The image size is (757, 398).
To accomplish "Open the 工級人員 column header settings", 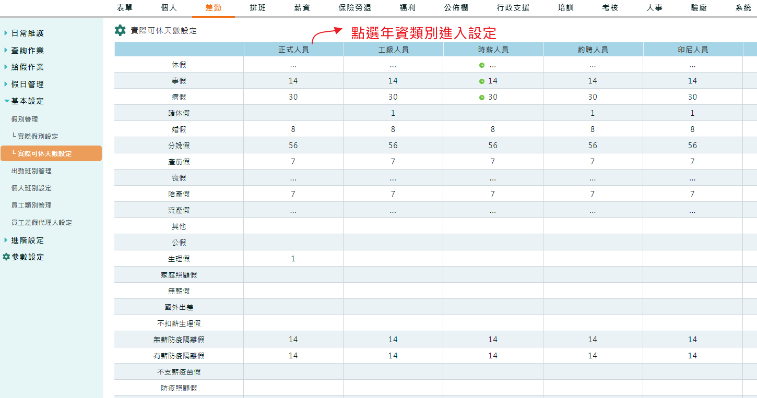I will 393,49.
